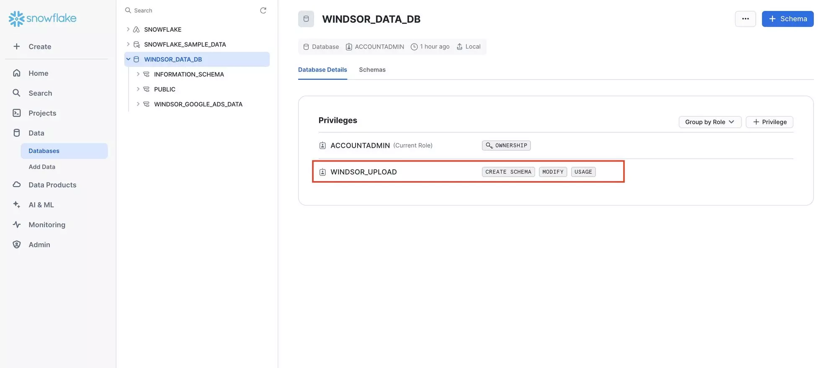The image size is (829, 368).
Task: Click the ACCOUNTADMIN role icon in Privileges
Action: pos(322,145)
